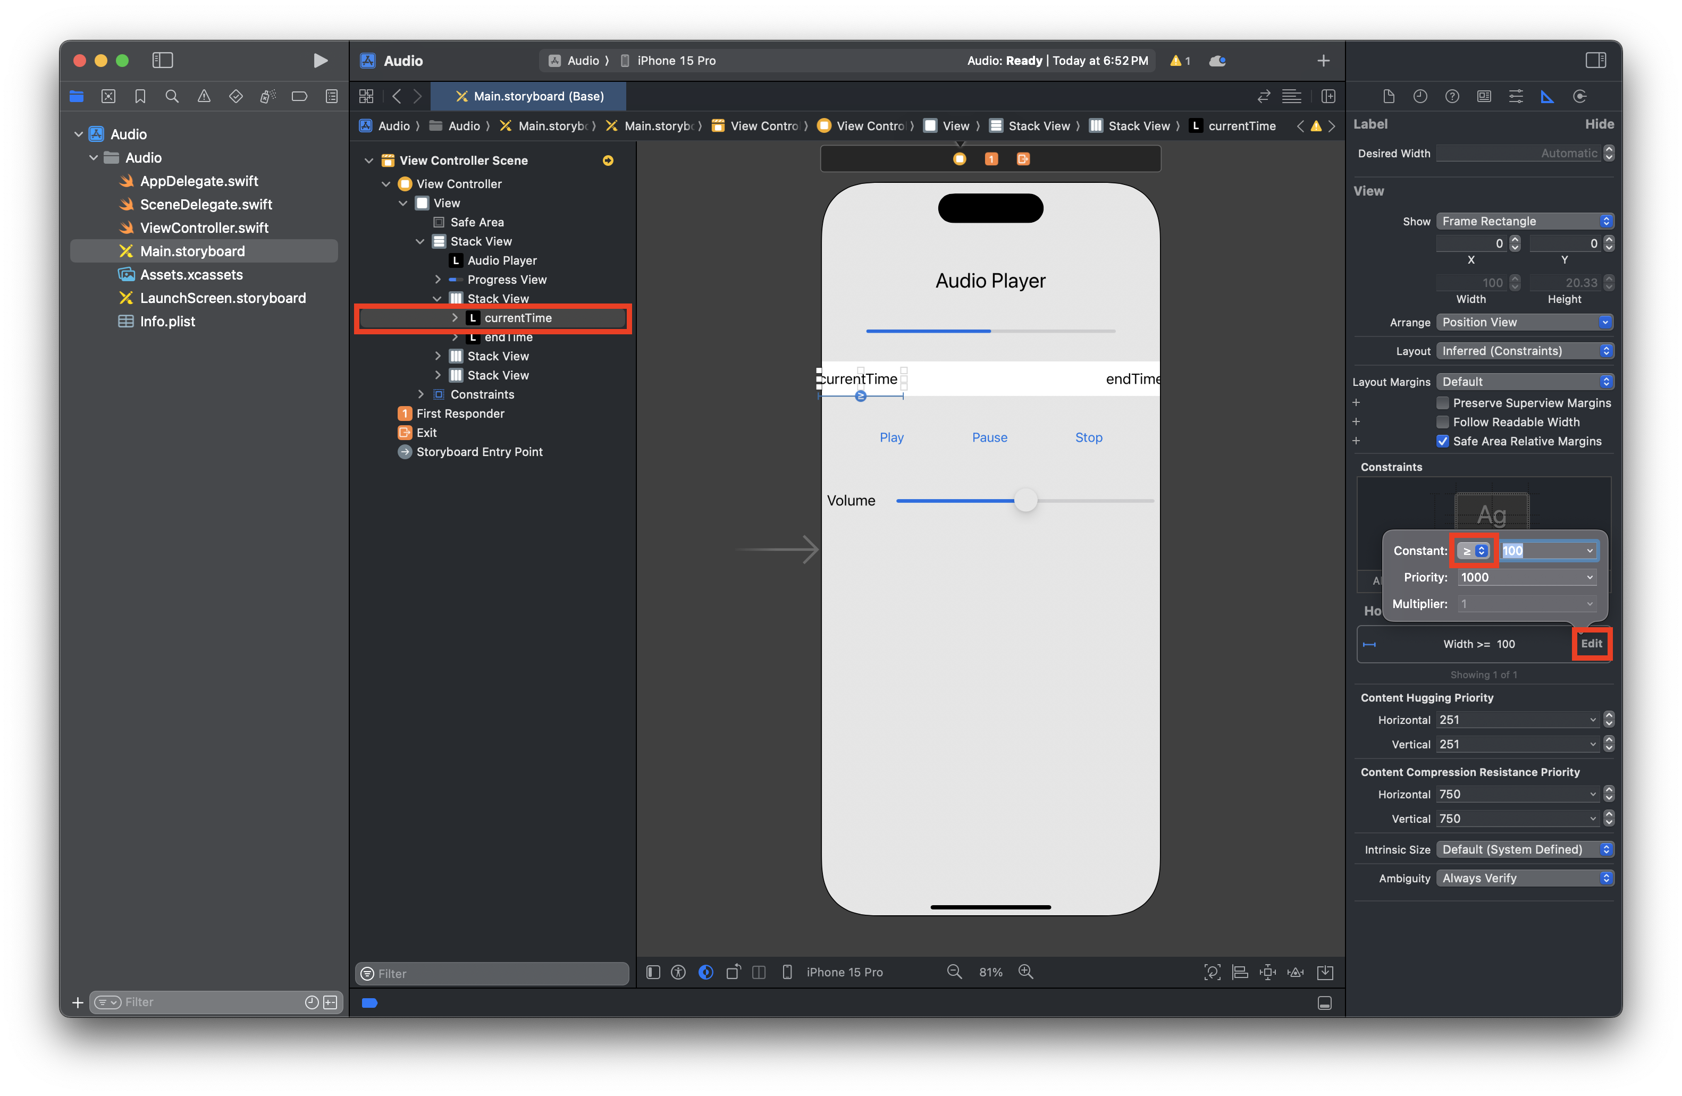Click zoom in magnifier on canvas bar
The width and height of the screenshot is (1682, 1096).
1025,972
